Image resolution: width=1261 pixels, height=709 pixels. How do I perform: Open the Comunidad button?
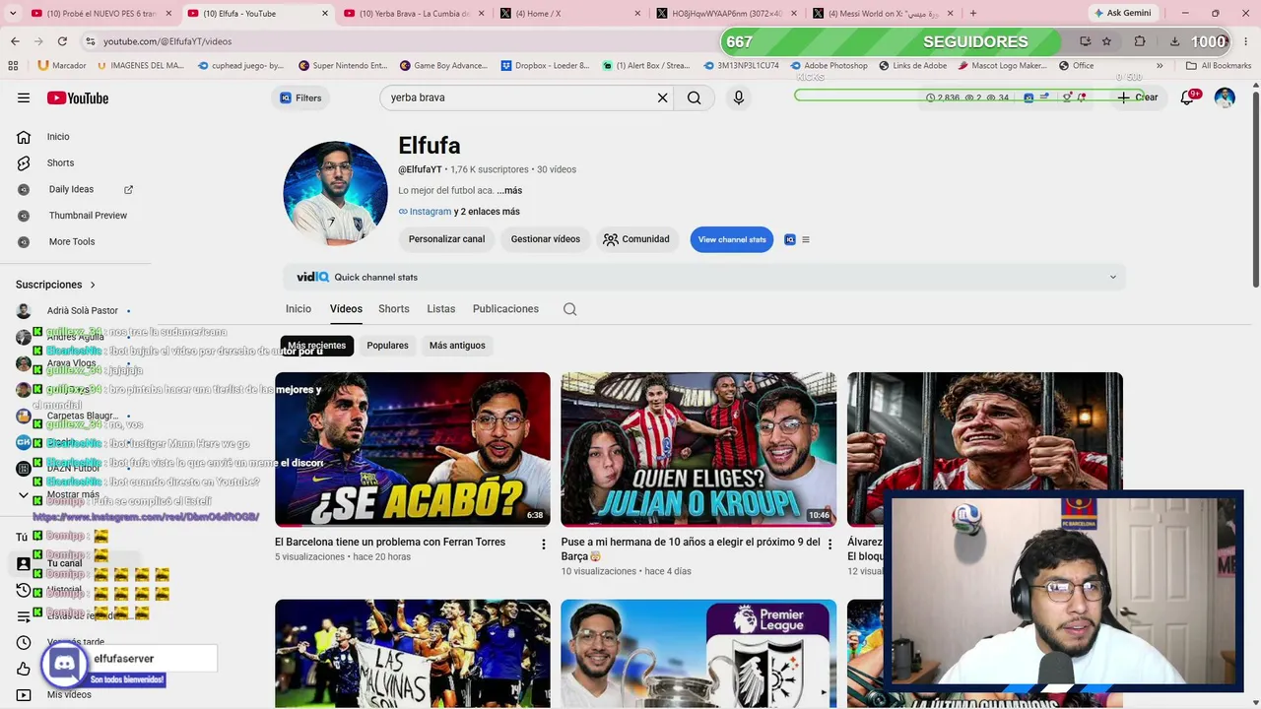(x=635, y=239)
